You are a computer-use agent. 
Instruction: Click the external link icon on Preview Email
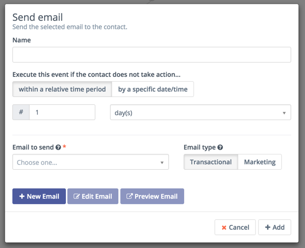[129, 196]
